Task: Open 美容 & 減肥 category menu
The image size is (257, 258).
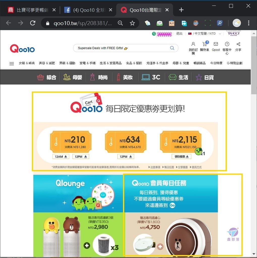Action: [x=47, y=63]
